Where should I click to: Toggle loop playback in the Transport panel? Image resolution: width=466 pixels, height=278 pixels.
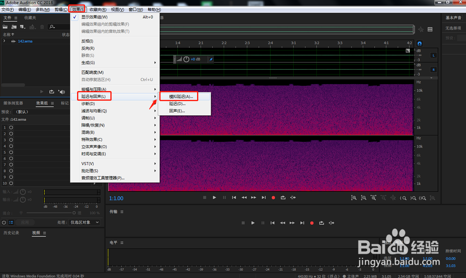[322, 223]
